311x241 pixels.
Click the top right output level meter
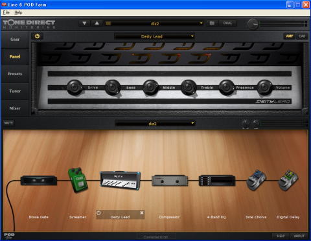tap(283, 24)
